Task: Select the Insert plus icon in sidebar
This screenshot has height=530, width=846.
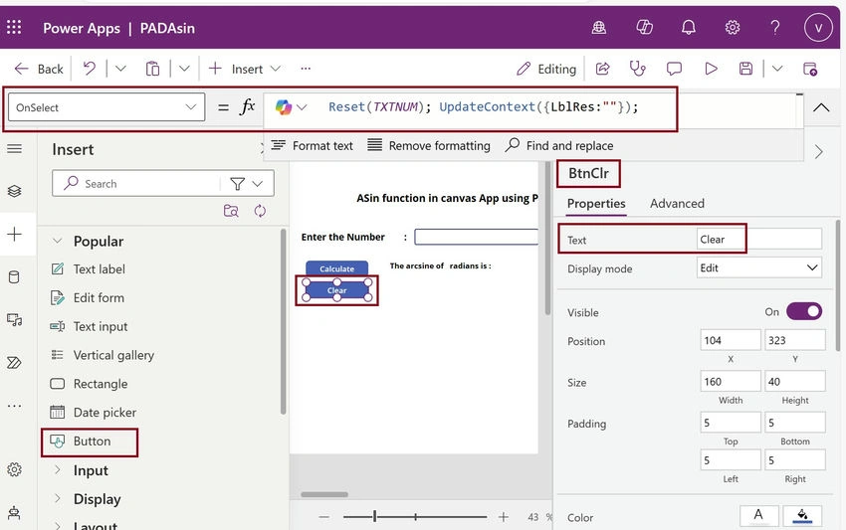Action: pos(15,234)
